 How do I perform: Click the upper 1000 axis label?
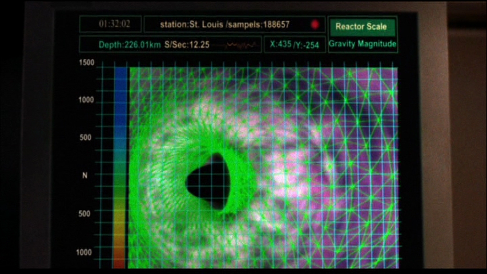86,100
